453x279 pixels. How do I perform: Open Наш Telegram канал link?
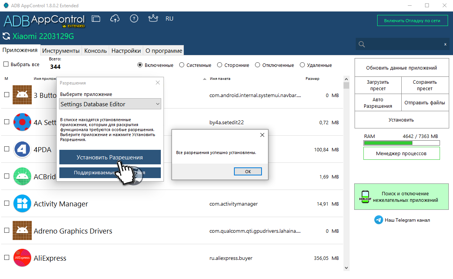click(x=407, y=220)
